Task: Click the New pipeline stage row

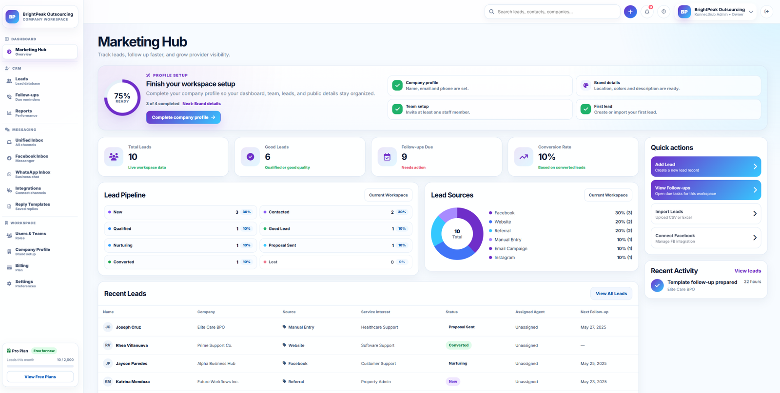Action: [x=180, y=212]
